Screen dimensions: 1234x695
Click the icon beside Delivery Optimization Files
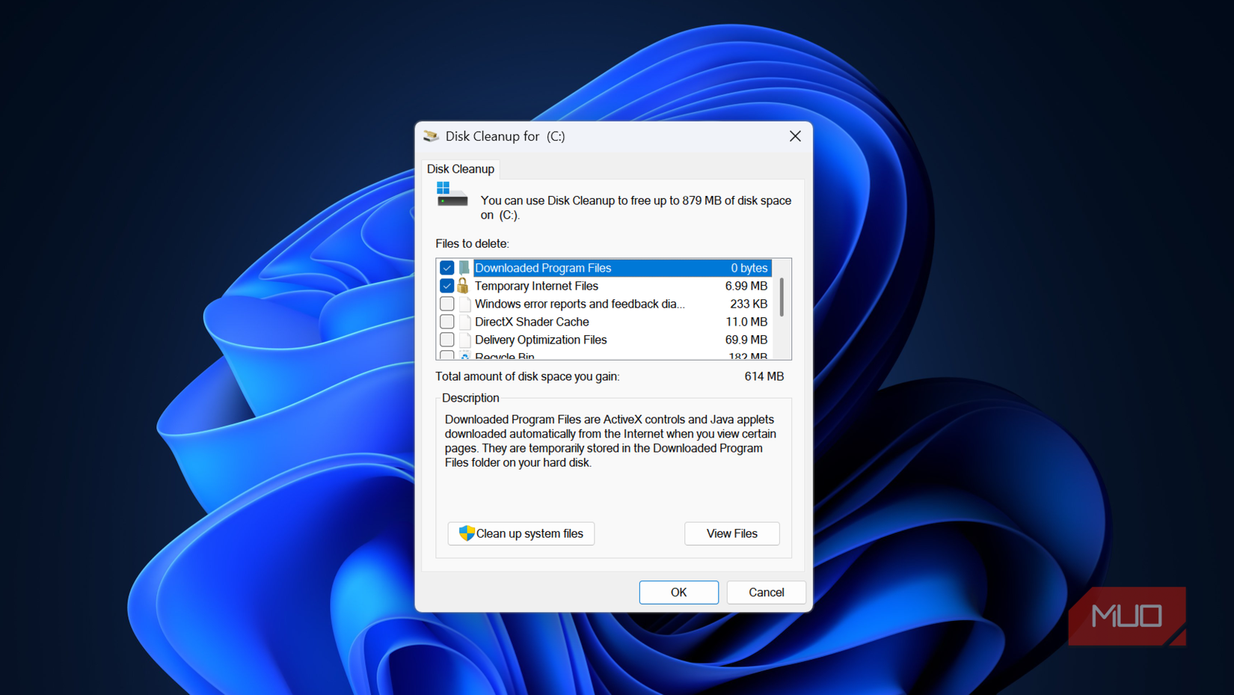tap(464, 340)
